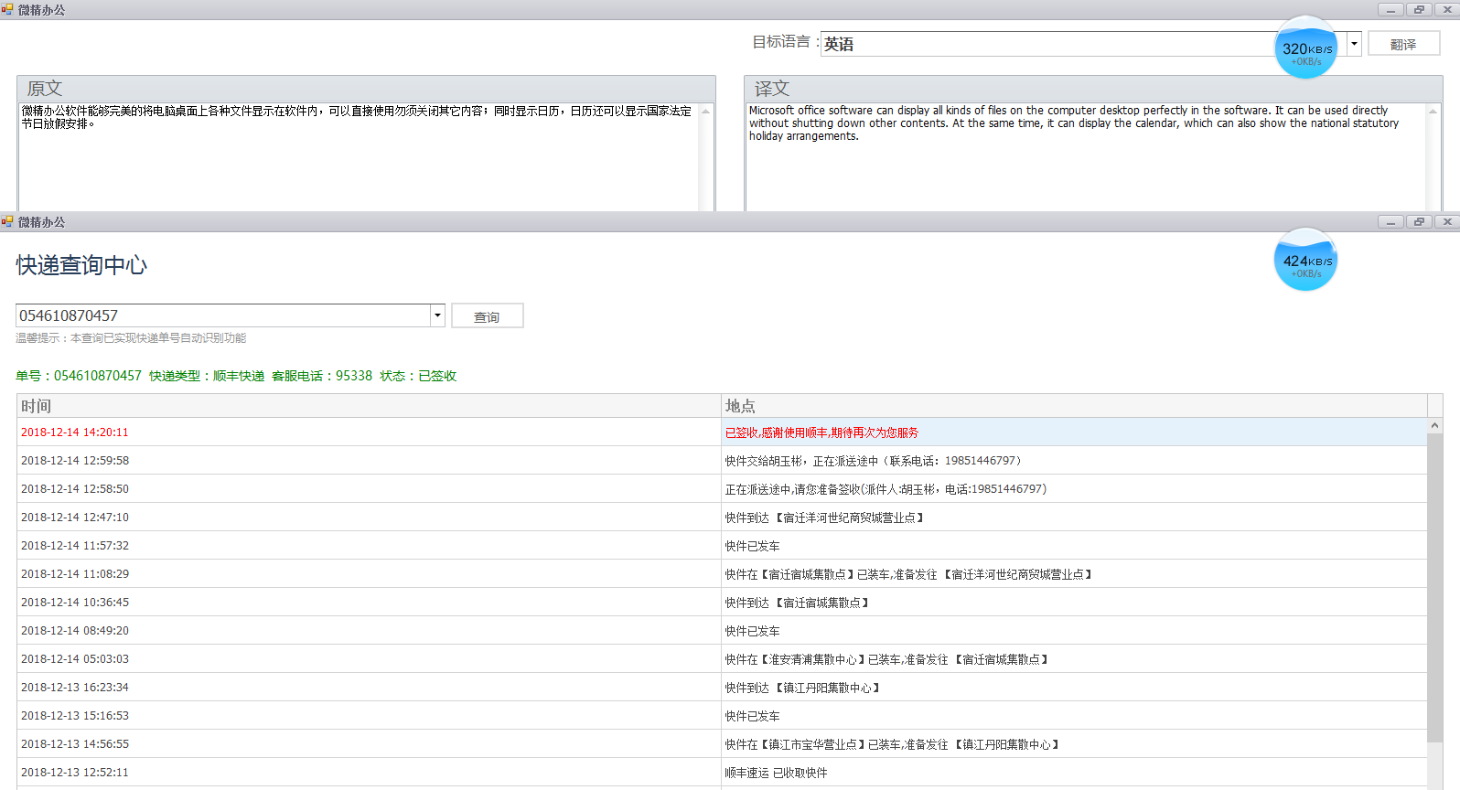This screenshot has height=790, width=1460.
Task: Minimize the translation window
Action: 1390,10
